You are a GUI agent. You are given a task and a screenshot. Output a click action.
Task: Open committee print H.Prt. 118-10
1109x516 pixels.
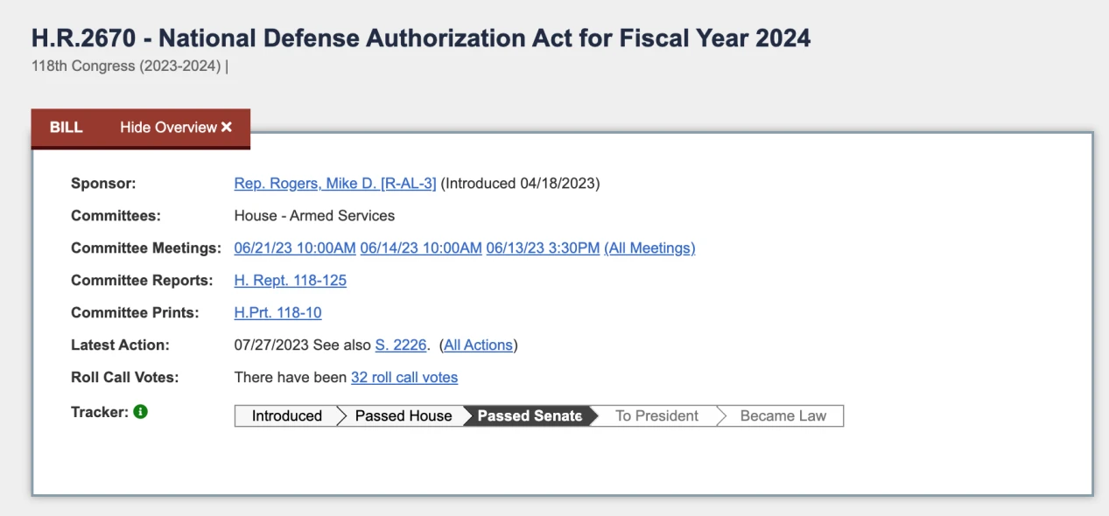pyautogui.click(x=277, y=313)
